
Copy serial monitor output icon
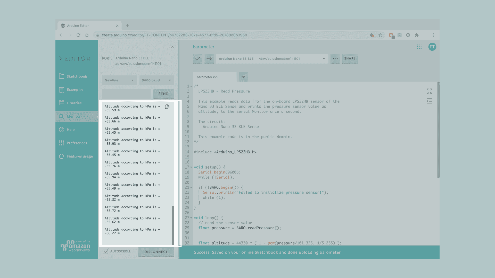tap(167, 107)
